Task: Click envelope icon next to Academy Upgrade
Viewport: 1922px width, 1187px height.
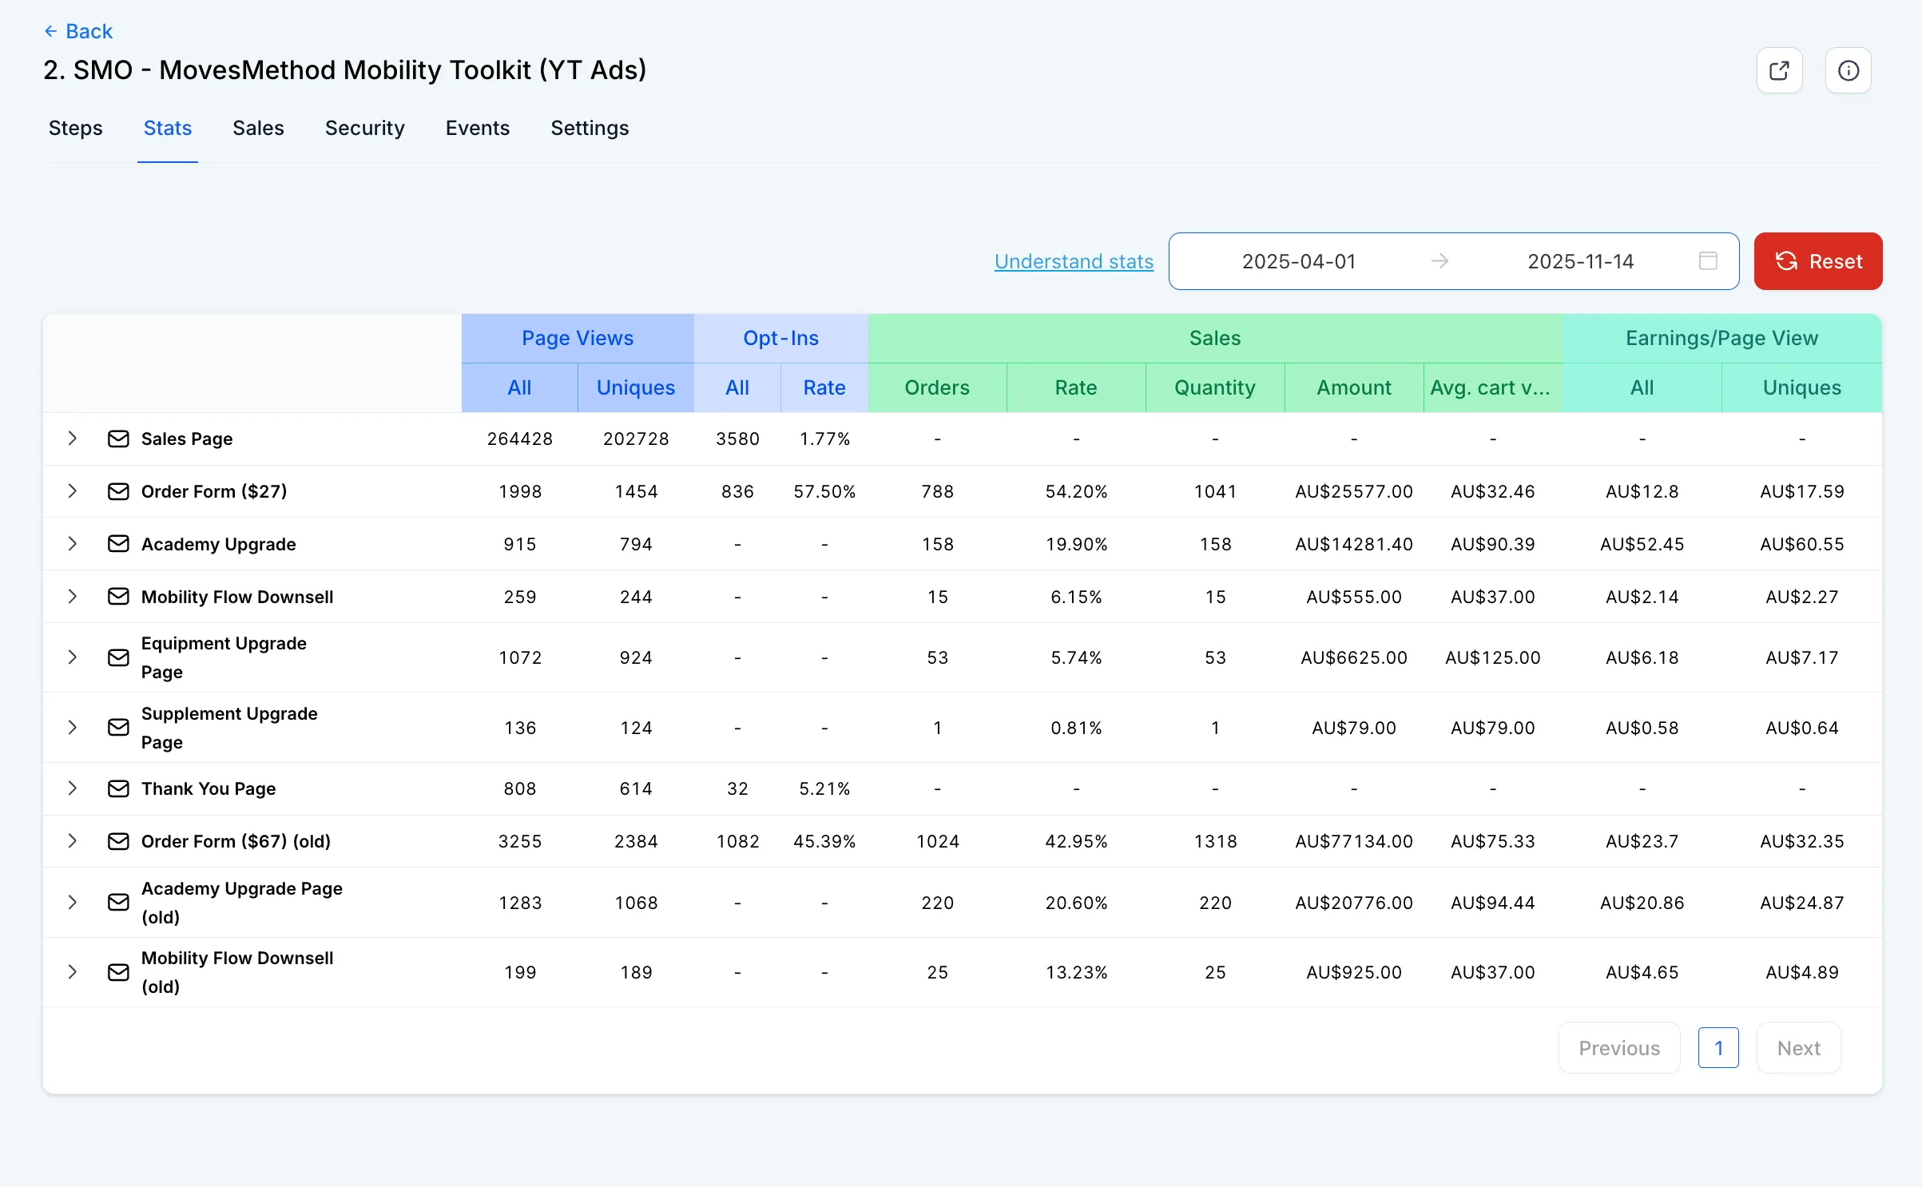Action: click(118, 544)
